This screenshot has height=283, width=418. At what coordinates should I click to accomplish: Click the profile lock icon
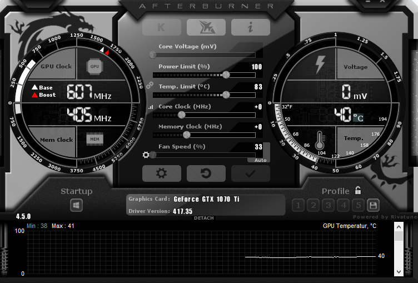pyautogui.click(x=358, y=191)
